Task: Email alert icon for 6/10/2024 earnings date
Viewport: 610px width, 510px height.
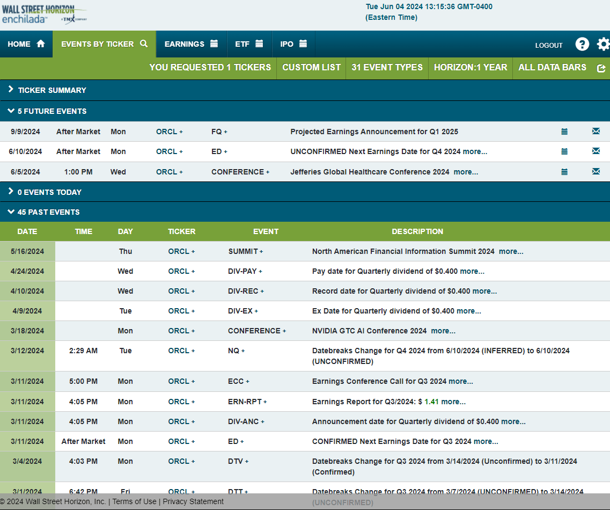Action: click(596, 151)
